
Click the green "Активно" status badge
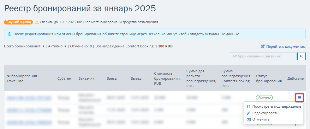(x=264, y=98)
